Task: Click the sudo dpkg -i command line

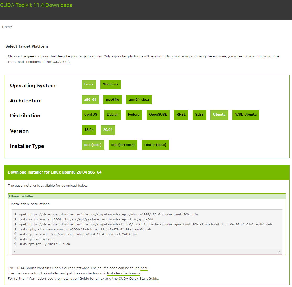Action: click(x=85, y=229)
